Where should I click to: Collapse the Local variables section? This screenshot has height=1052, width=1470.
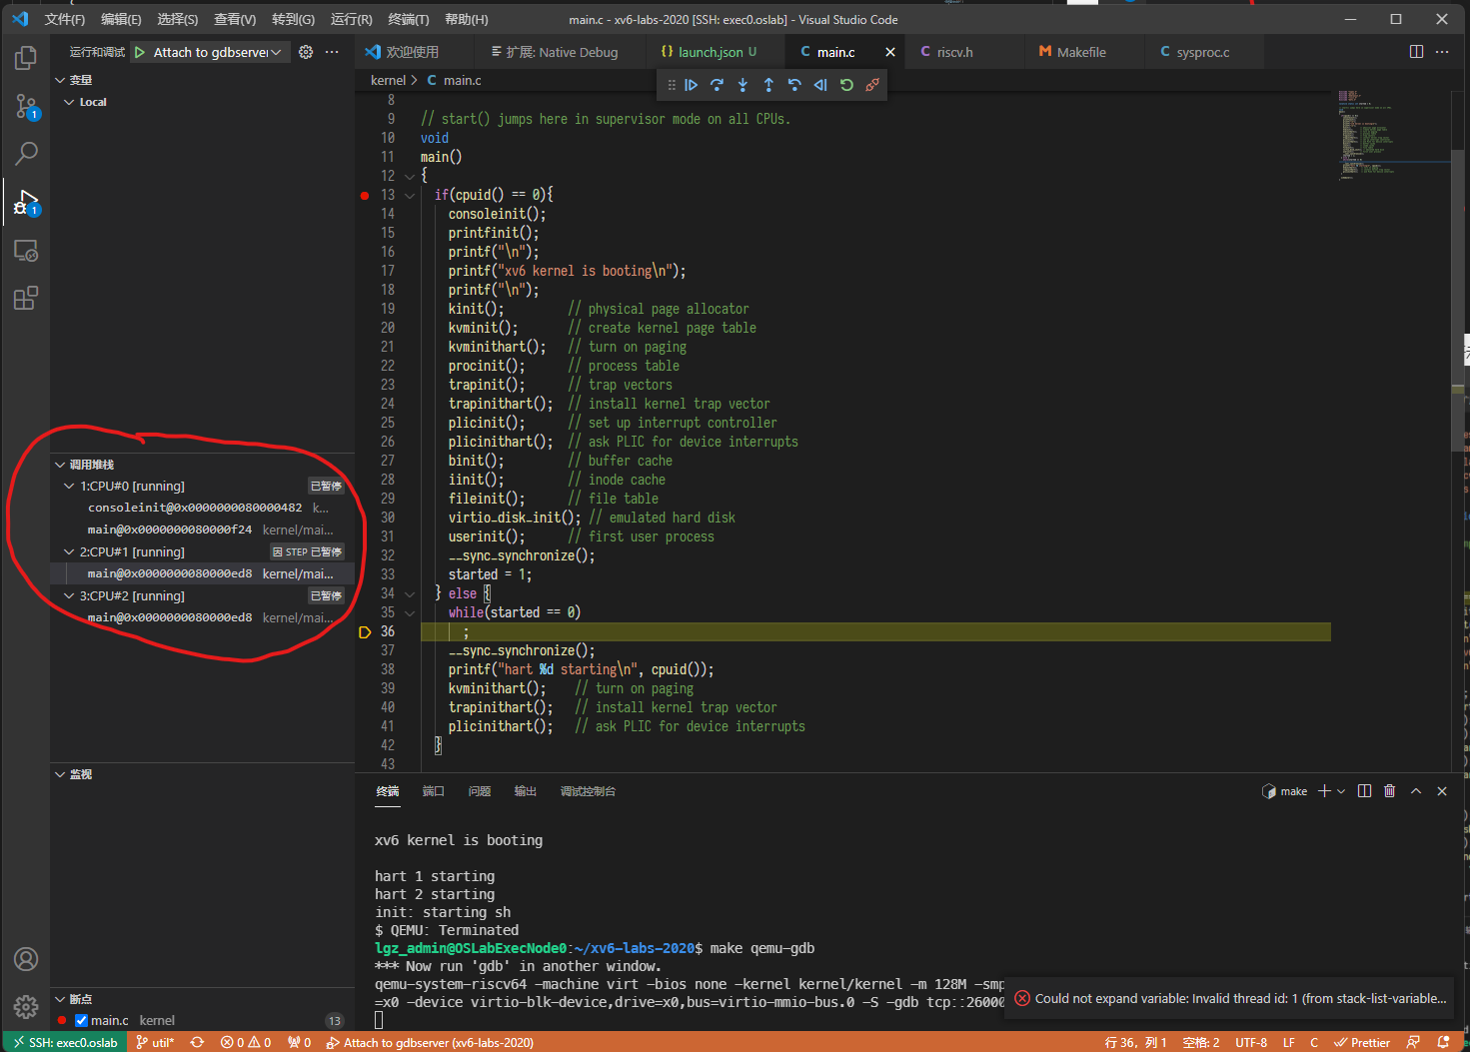click(x=69, y=102)
